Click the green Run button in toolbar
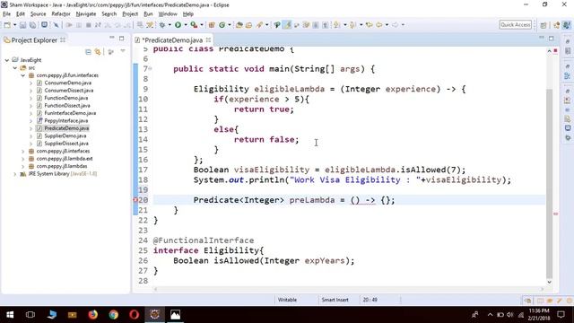Screen dimensions: 574x323 tap(178, 25)
